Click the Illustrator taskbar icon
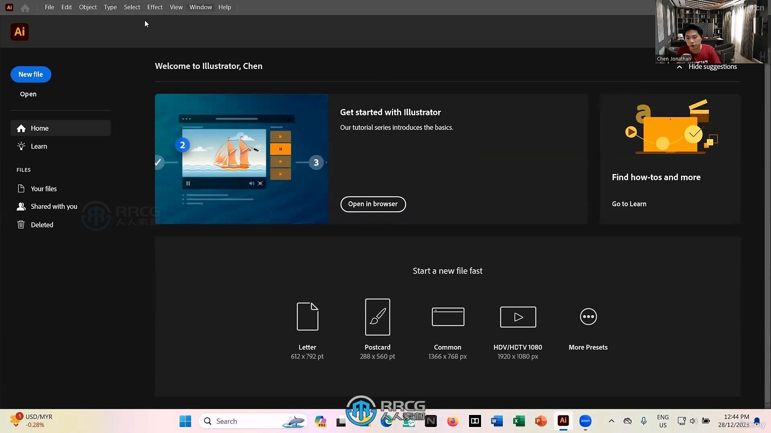Image resolution: width=771 pixels, height=433 pixels. coord(563,421)
